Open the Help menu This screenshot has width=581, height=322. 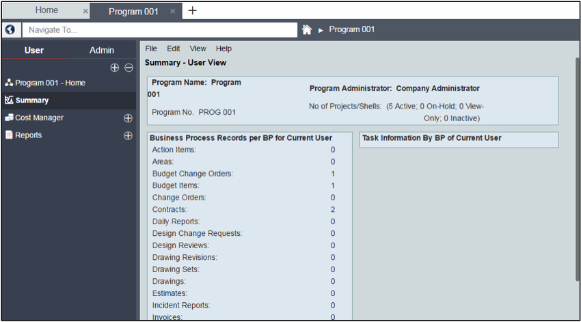pos(224,49)
